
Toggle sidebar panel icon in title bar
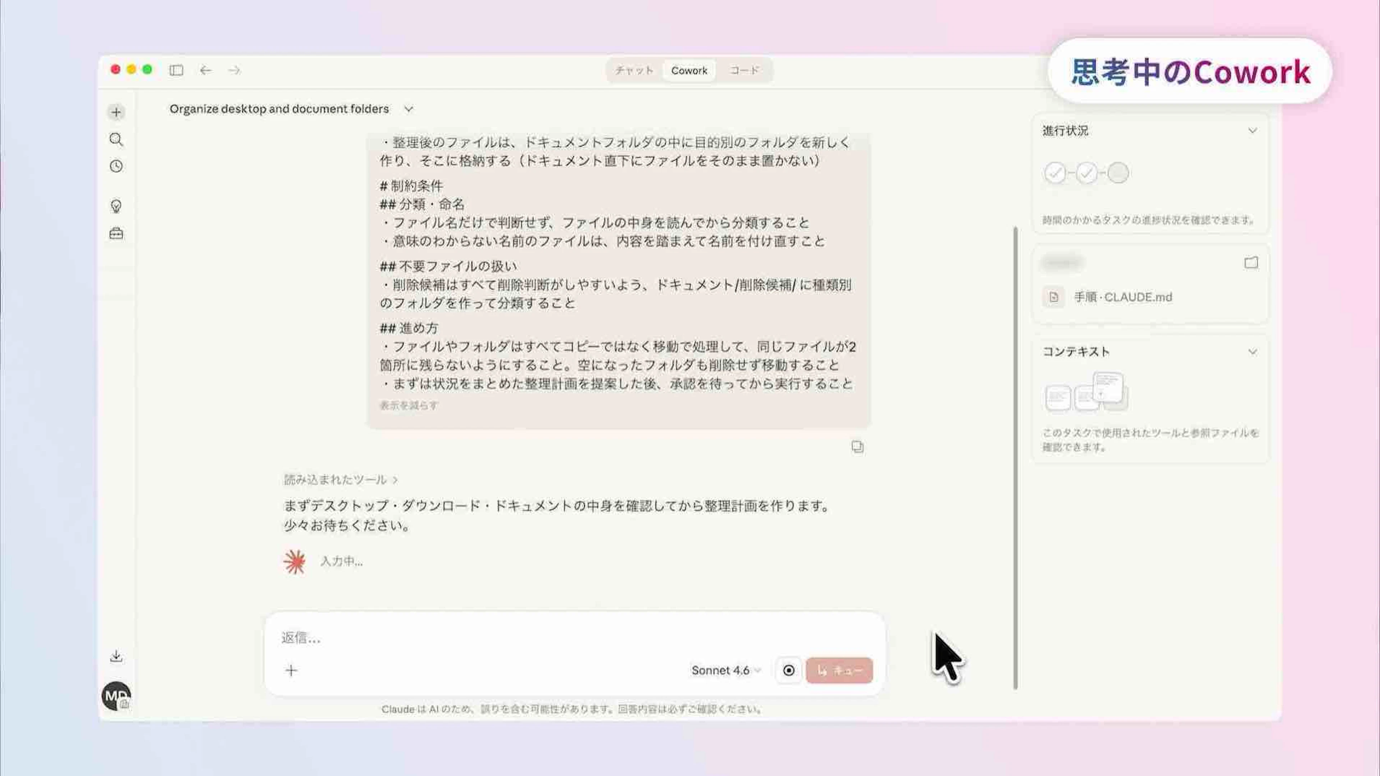point(176,70)
